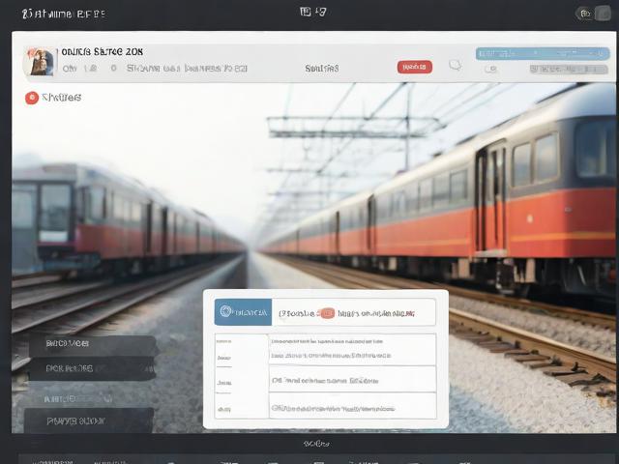Click the red circle icon below the avatar
Screen dimensions: 619x464
coord(31,98)
